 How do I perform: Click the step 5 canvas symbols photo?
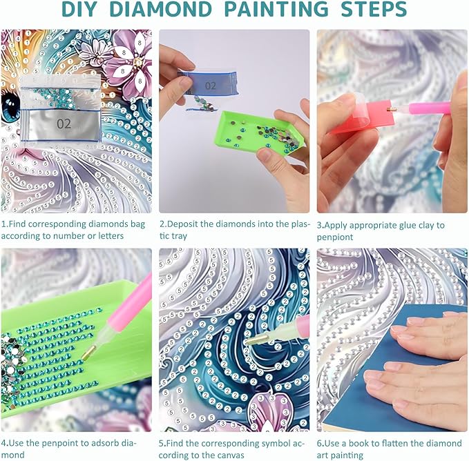[x=234, y=340]
